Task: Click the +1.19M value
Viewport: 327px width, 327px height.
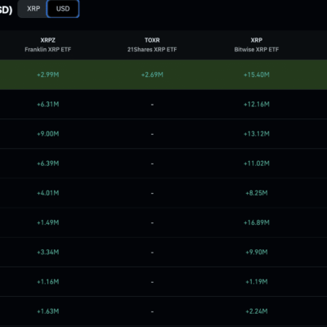Action: coord(257,282)
